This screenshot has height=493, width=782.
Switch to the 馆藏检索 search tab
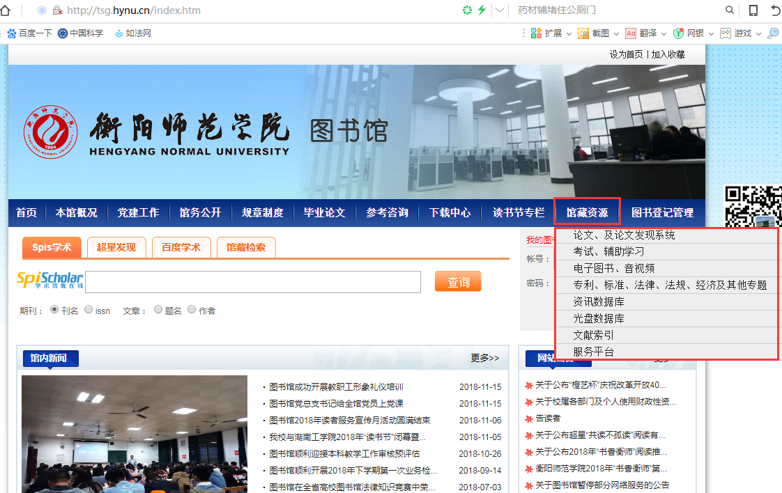pyautogui.click(x=246, y=247)
